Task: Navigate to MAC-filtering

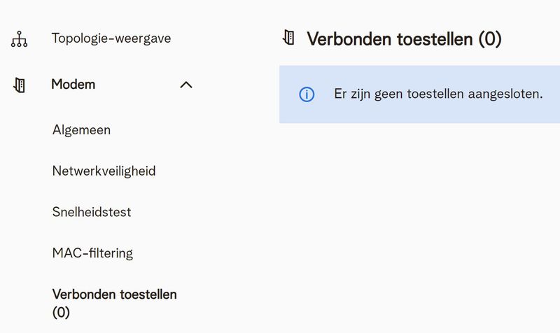Action: click(92, 253)
